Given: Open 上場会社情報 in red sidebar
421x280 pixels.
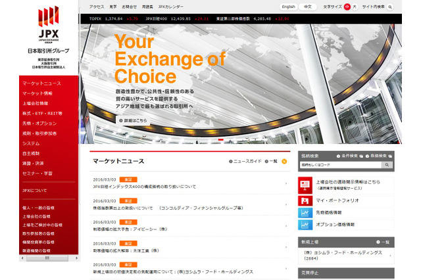Looking at the screenshot, I should point(35,104).
